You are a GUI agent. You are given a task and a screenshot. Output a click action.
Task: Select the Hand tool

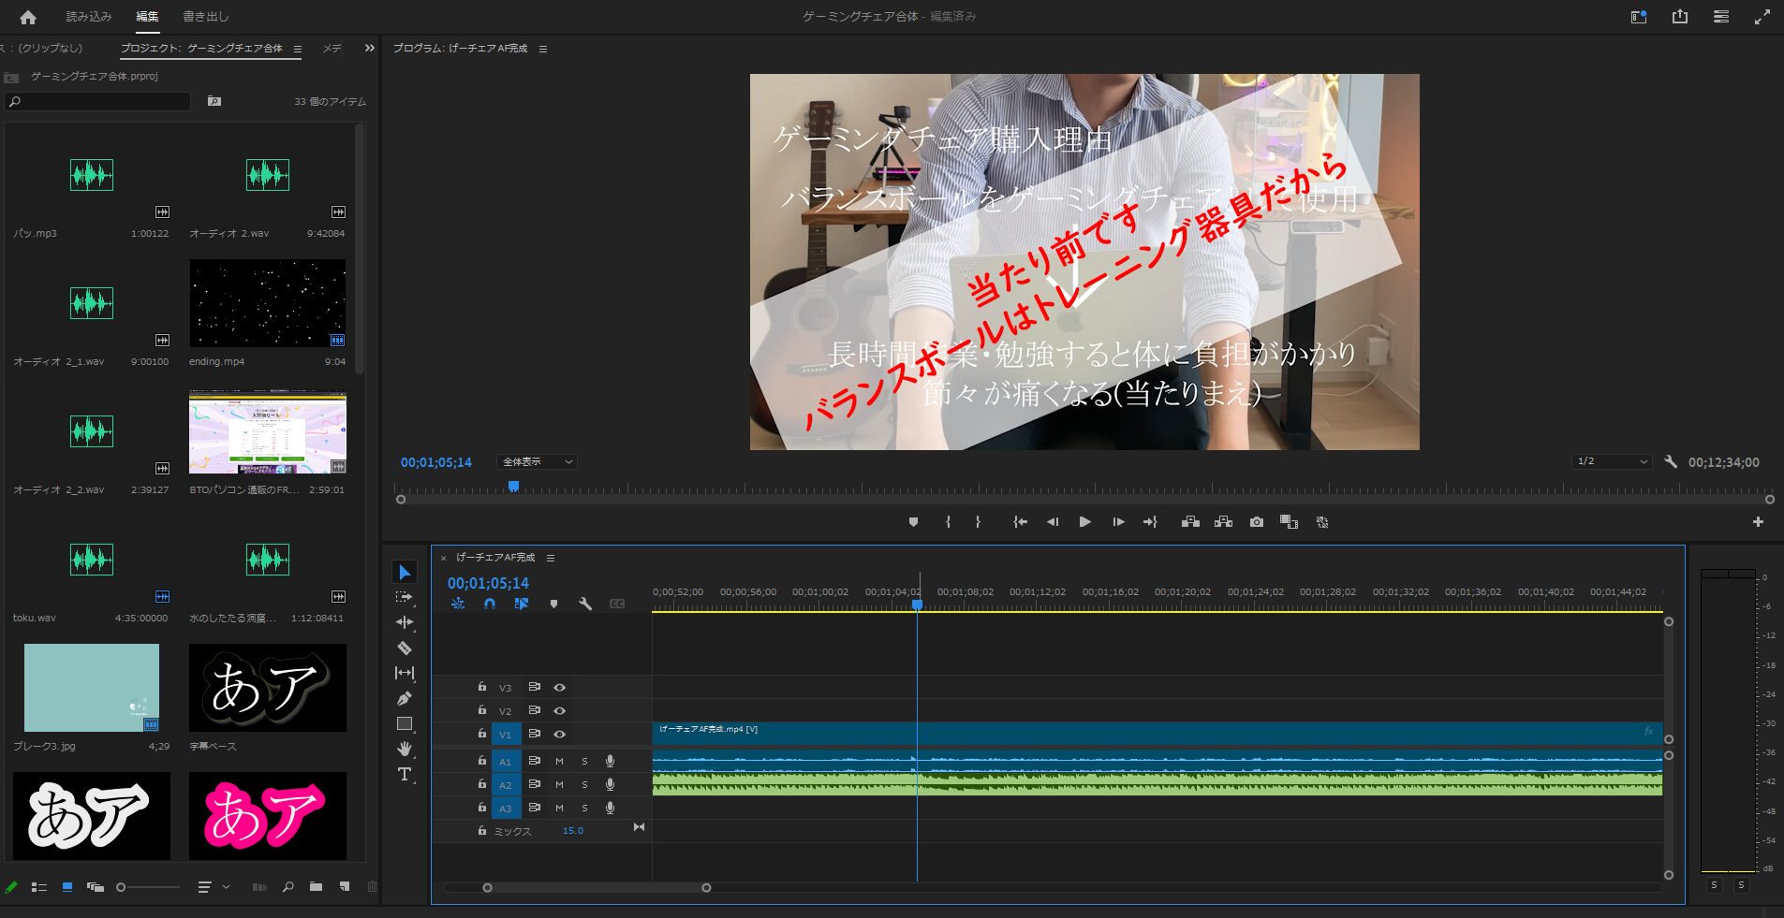[x=405, y=749]
